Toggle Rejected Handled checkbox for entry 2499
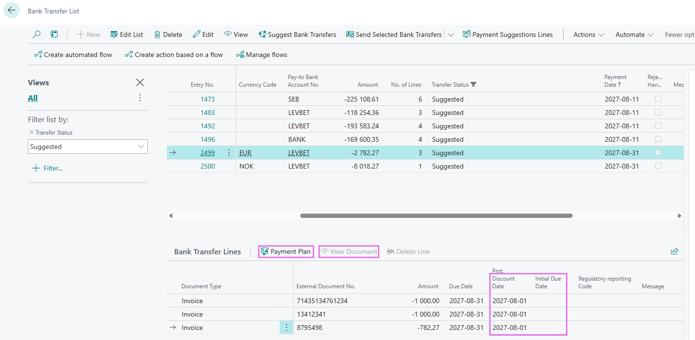695x340 pixels. coord(658,152)
